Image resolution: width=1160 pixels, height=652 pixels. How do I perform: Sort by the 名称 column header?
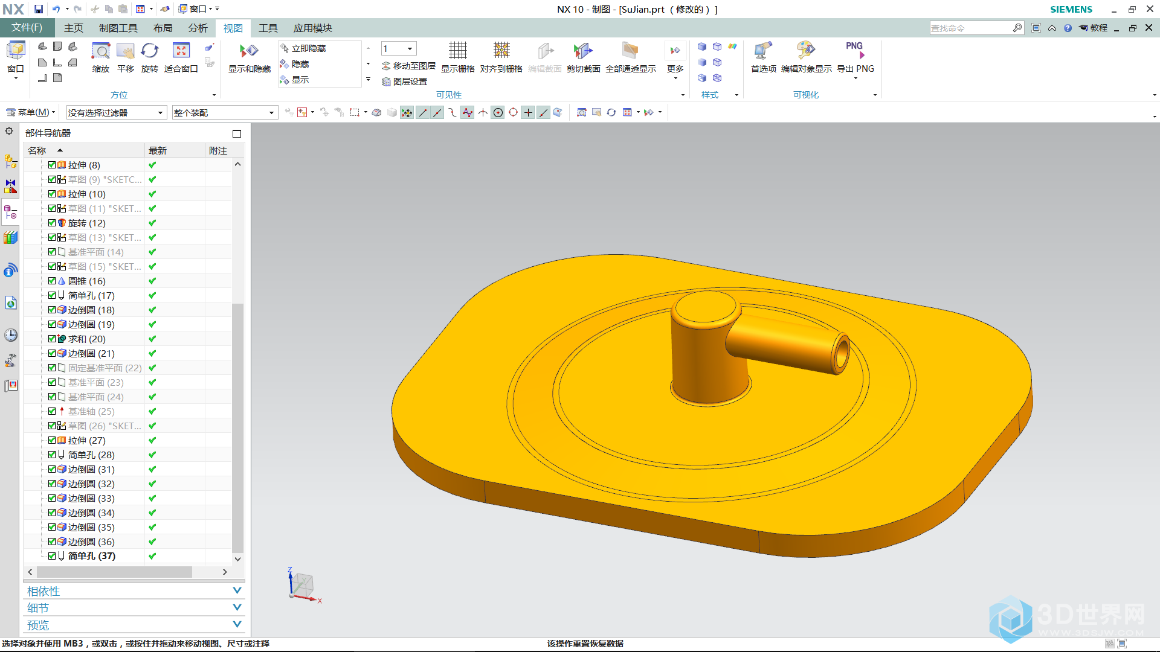[84, 150]
